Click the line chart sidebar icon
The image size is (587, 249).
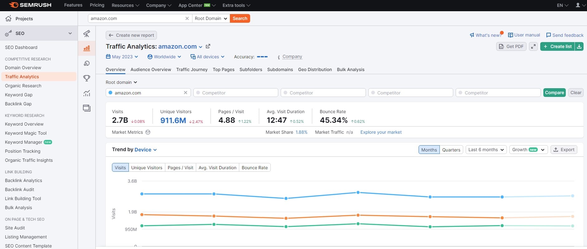click(x=87, y=93)
